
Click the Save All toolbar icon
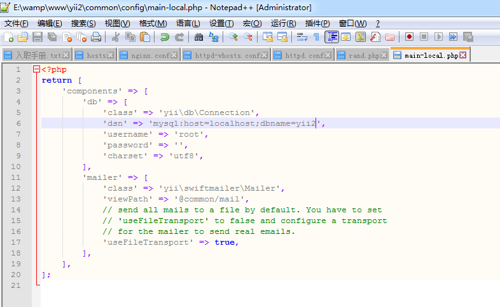52,37
